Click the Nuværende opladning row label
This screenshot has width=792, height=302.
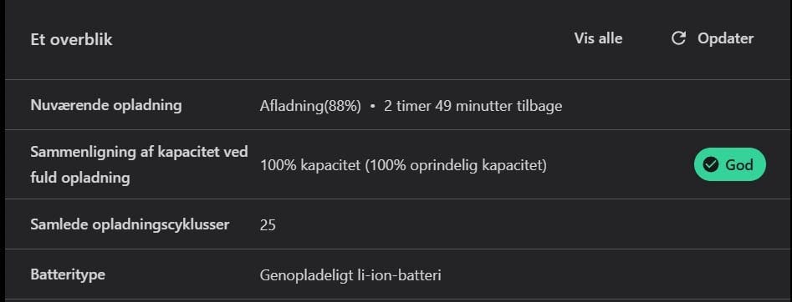(x=105, y=105)
